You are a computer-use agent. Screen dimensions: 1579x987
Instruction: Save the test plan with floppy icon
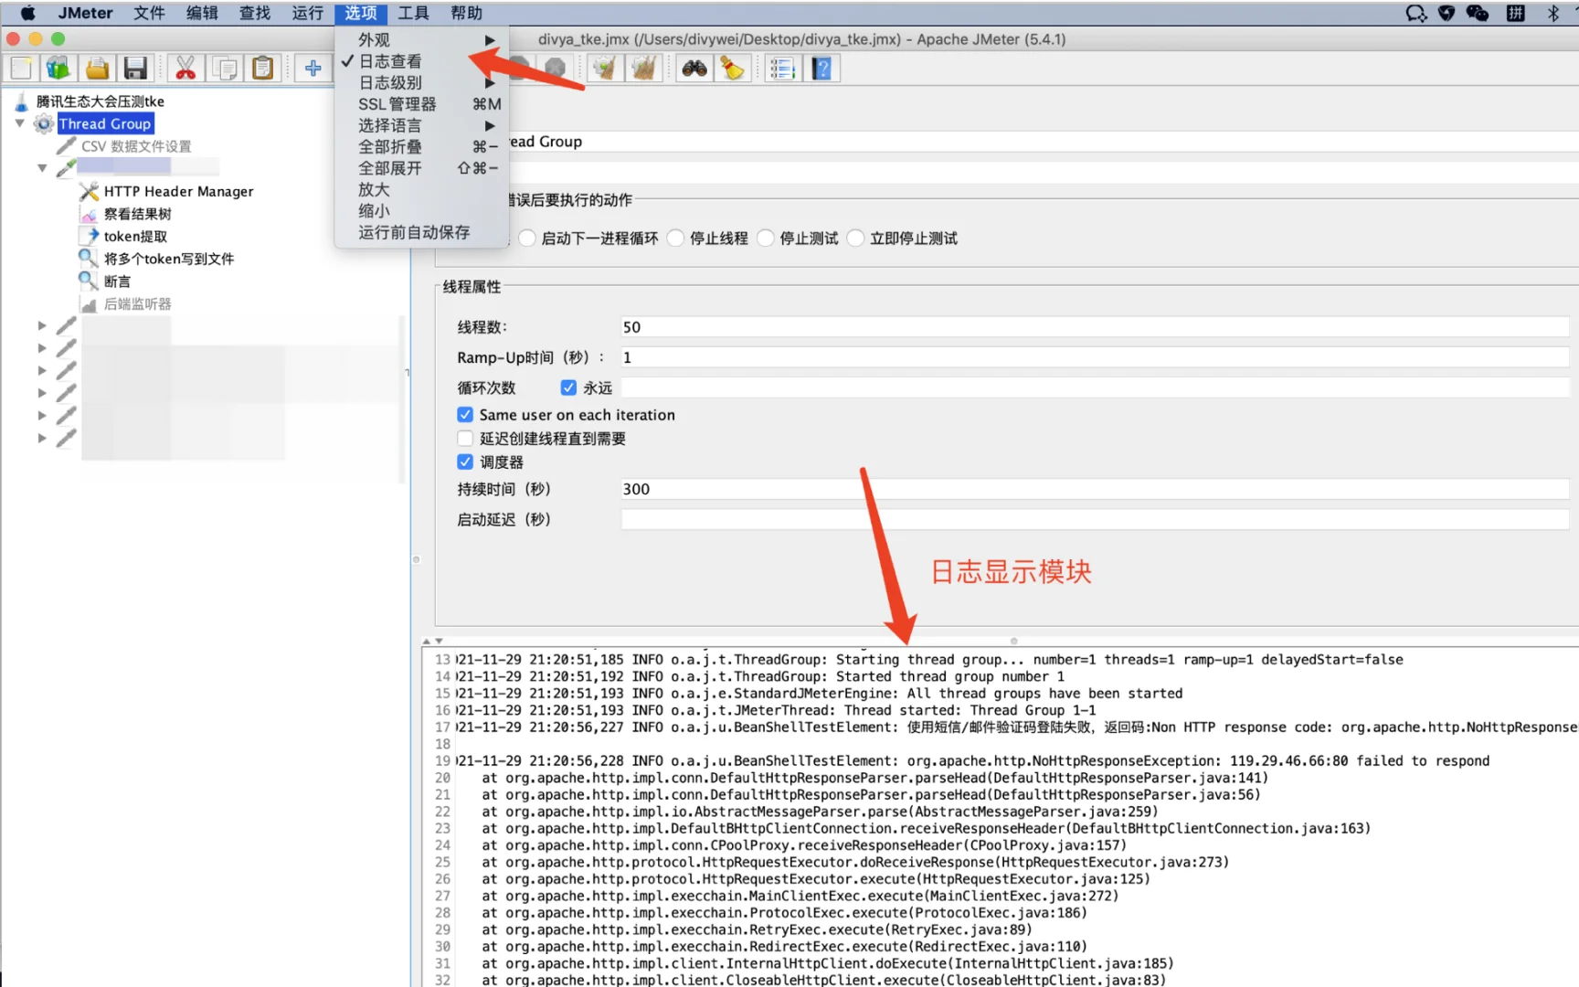tap(135, 69)
